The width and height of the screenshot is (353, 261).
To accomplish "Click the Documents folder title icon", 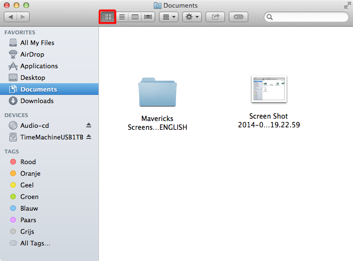I will coord(158,5).
